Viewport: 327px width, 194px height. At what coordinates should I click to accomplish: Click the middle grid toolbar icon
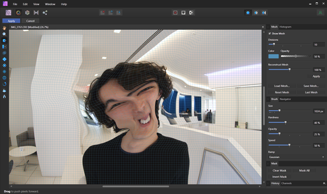coord(111,13)
